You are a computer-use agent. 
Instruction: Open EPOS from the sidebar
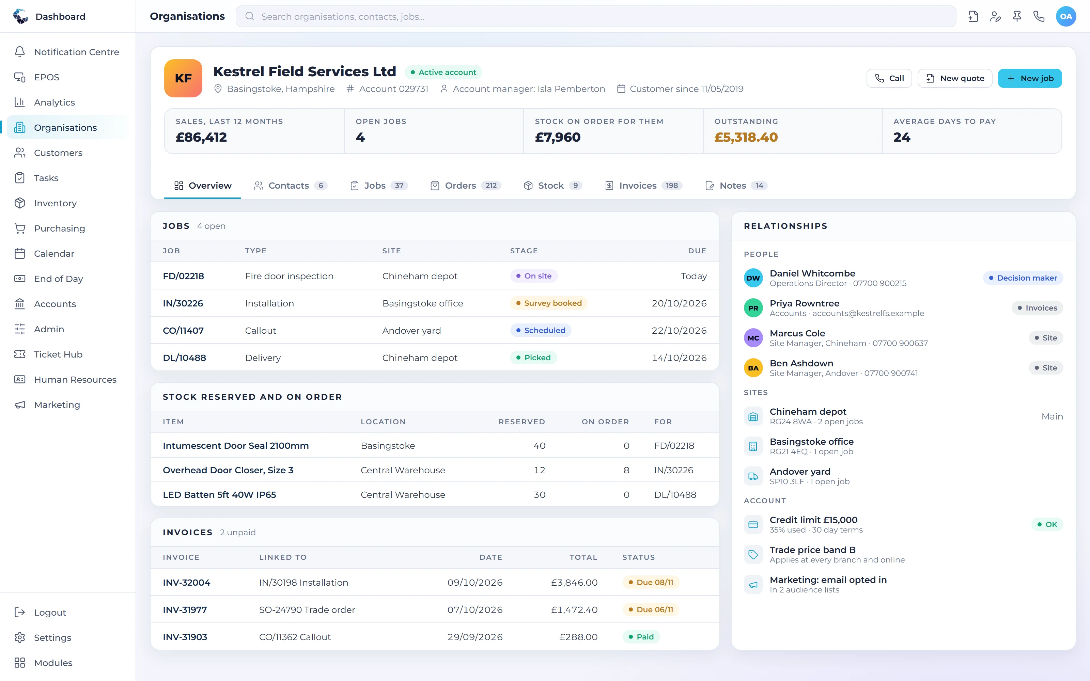(x=67, y=77)
